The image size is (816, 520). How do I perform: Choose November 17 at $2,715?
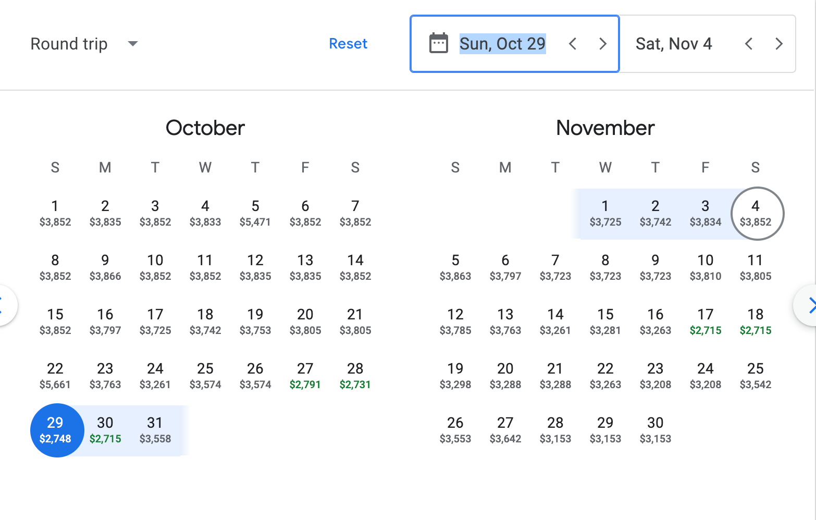tap(706, 321)
